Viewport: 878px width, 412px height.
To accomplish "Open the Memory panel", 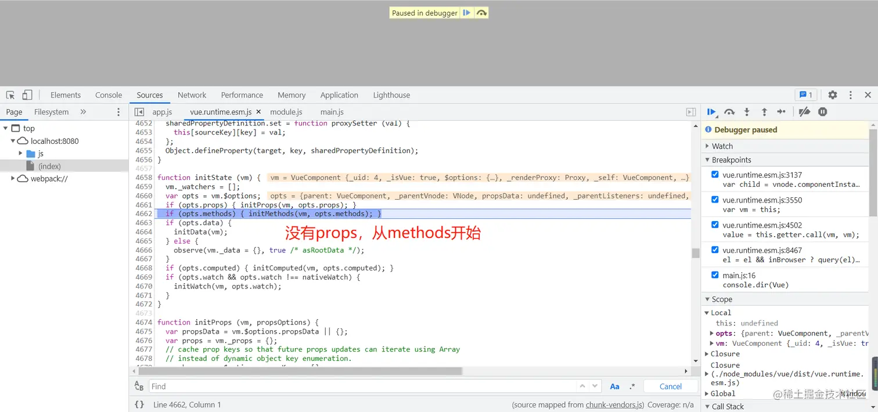I will (292, 95).
